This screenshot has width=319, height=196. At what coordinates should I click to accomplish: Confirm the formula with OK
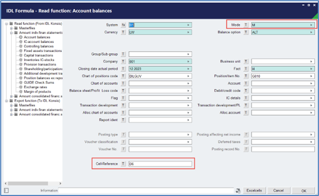tap(304, 191)
